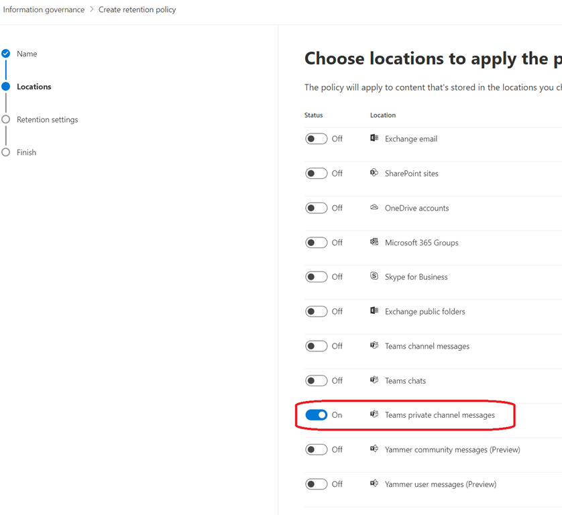Open the Information governance breadcrumb link

click(x=44, y=10)
